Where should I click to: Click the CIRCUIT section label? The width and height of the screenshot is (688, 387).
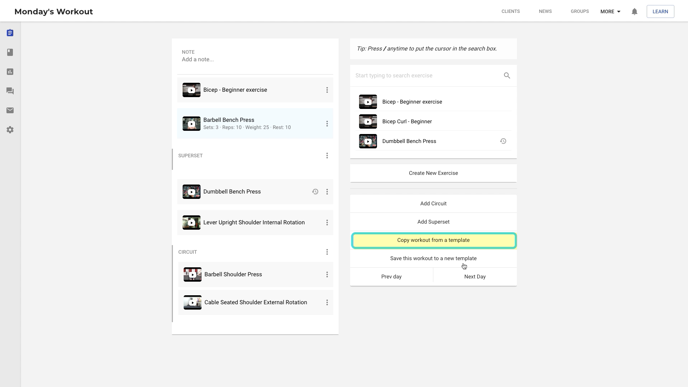click(x=188, y=252)
